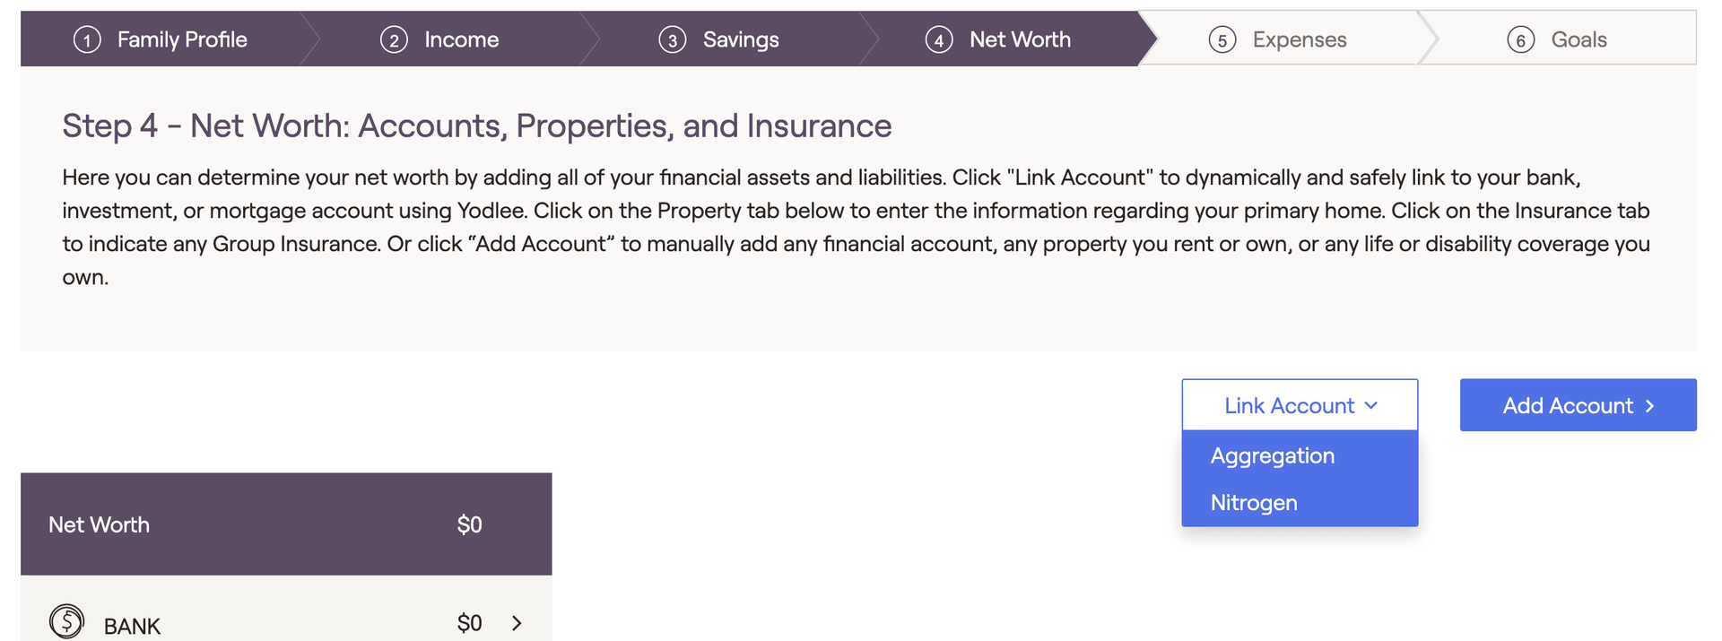
Task: Click the Link Account chevron arrow
Action: click(x=1371, y=405)
